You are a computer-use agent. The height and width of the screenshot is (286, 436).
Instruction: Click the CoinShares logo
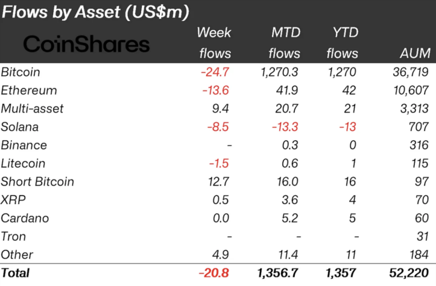(86, 44)
